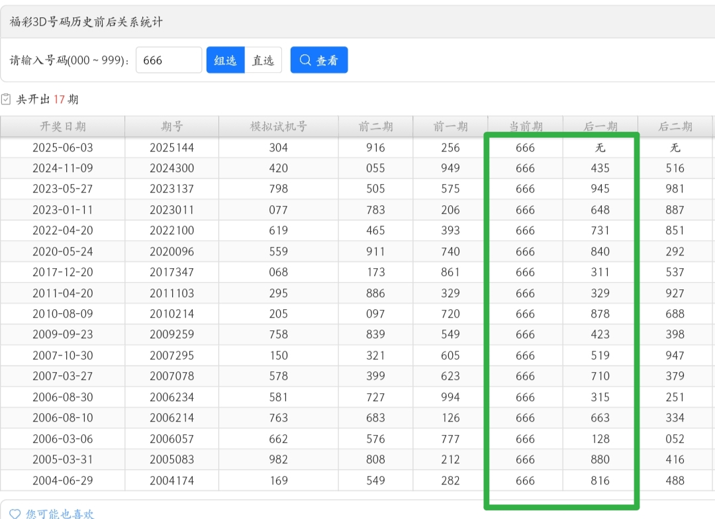Click trial number 304 in 2025144 row
Viewport: 715px width, 519px height.
pos(279,148)
